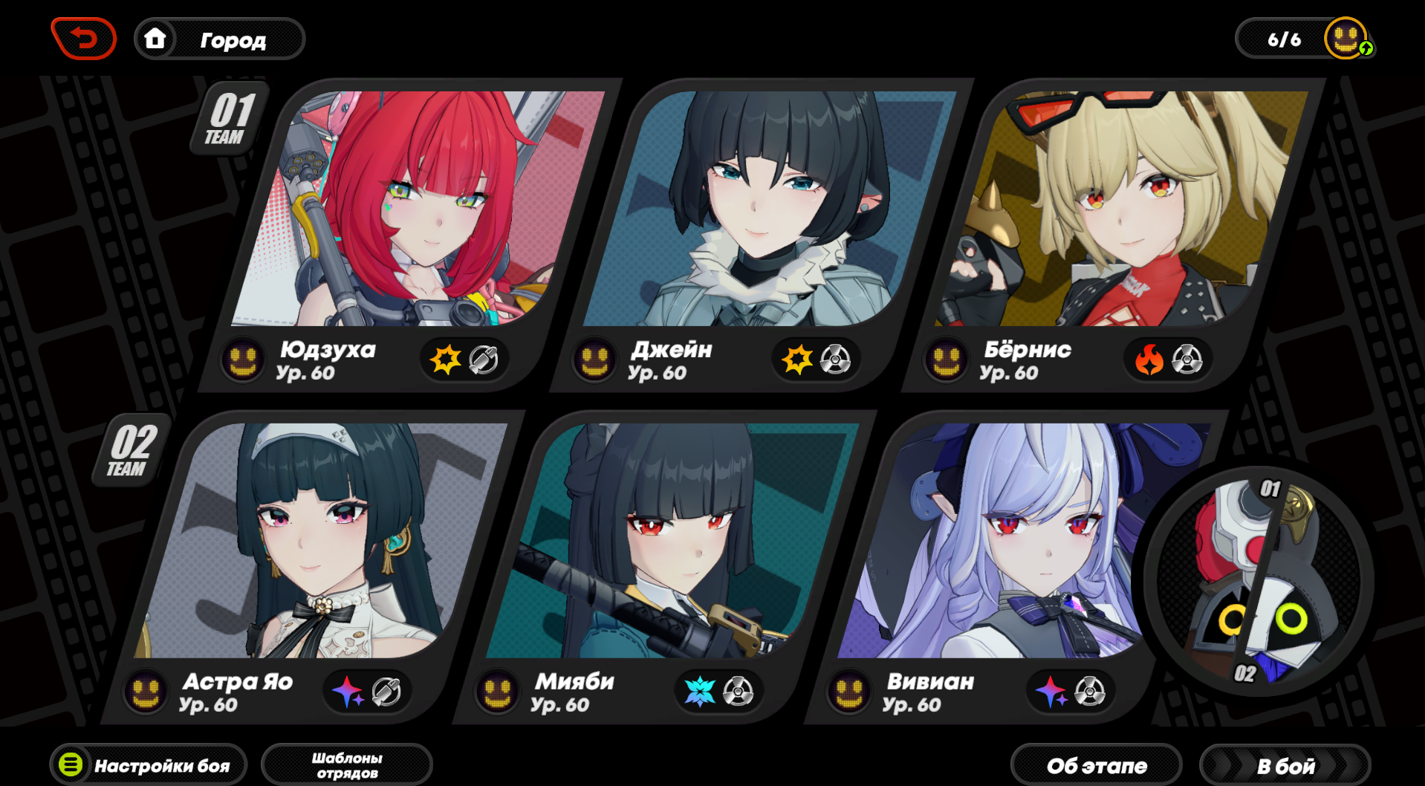
Task: Start the fight with В бой
Action: tap(1285, 765)
